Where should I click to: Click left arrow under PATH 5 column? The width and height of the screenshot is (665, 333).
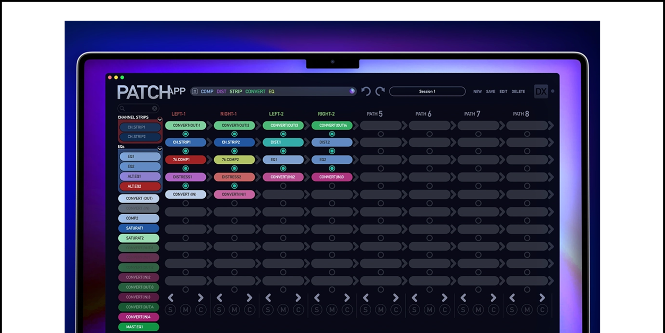(x=365, y=298)
